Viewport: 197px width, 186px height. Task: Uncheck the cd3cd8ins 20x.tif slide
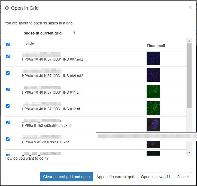(8, 122)
